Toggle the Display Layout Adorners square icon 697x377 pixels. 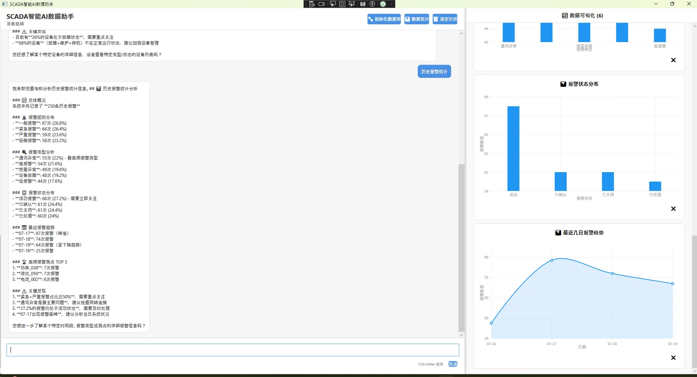point(342,4)
